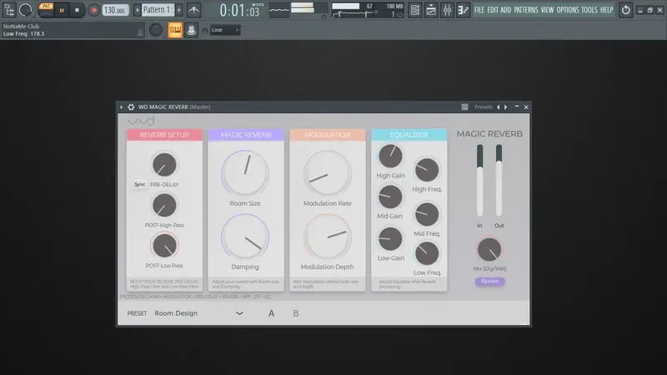
Task: Open the HELP menu
Action: coord(607,10)
